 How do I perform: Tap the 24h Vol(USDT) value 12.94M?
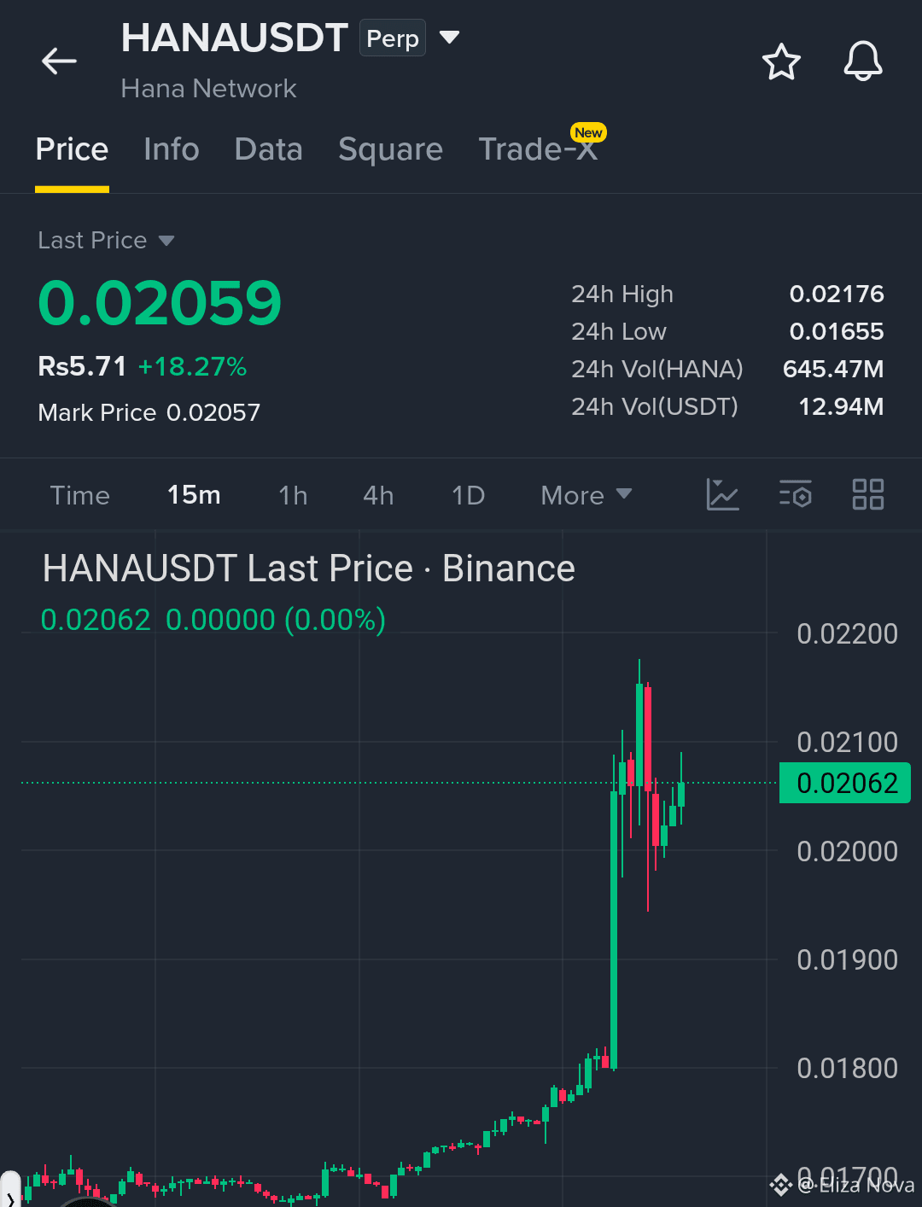coord(841,407)
